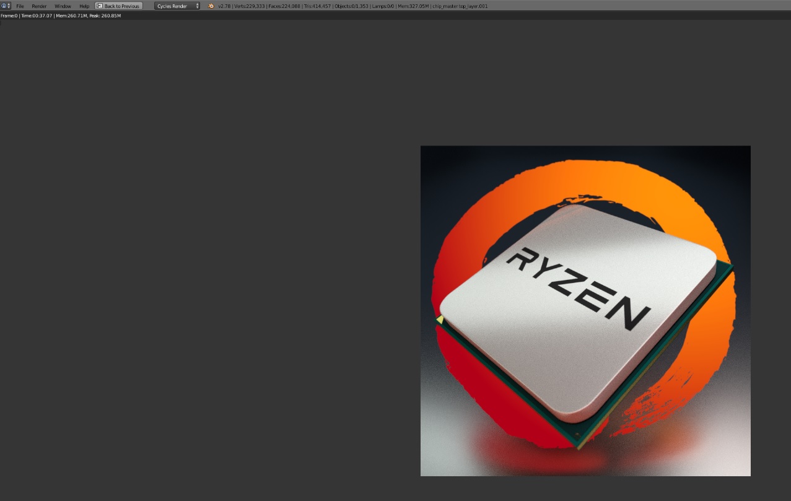Open the Render menu

(x=39, y=6)
